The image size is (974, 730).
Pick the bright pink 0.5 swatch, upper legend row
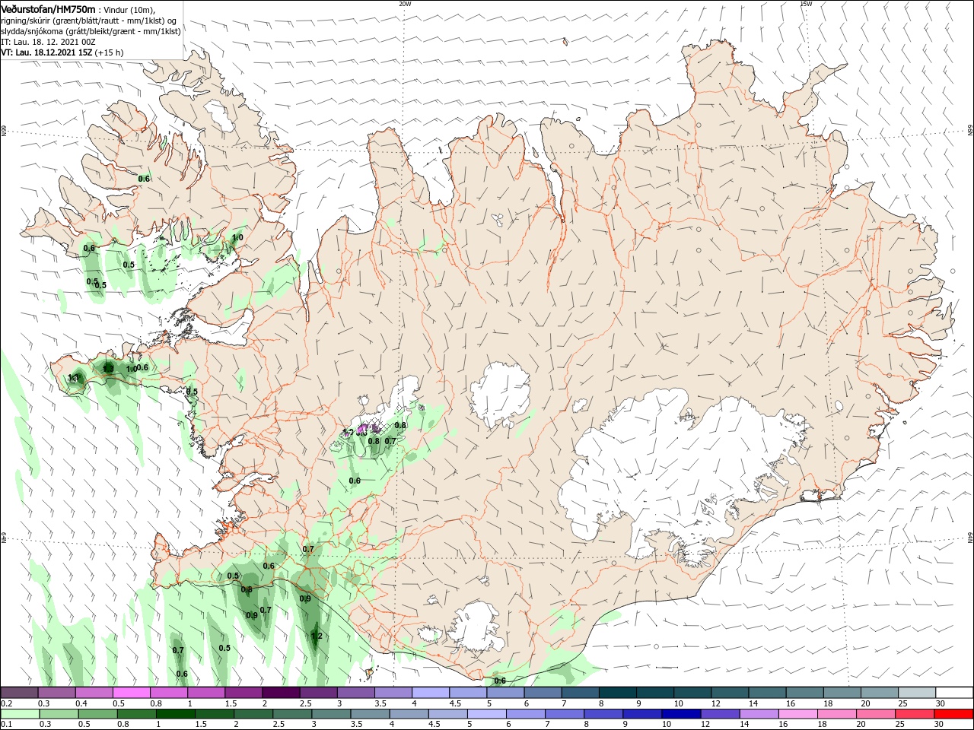click(x=131, y=693)
